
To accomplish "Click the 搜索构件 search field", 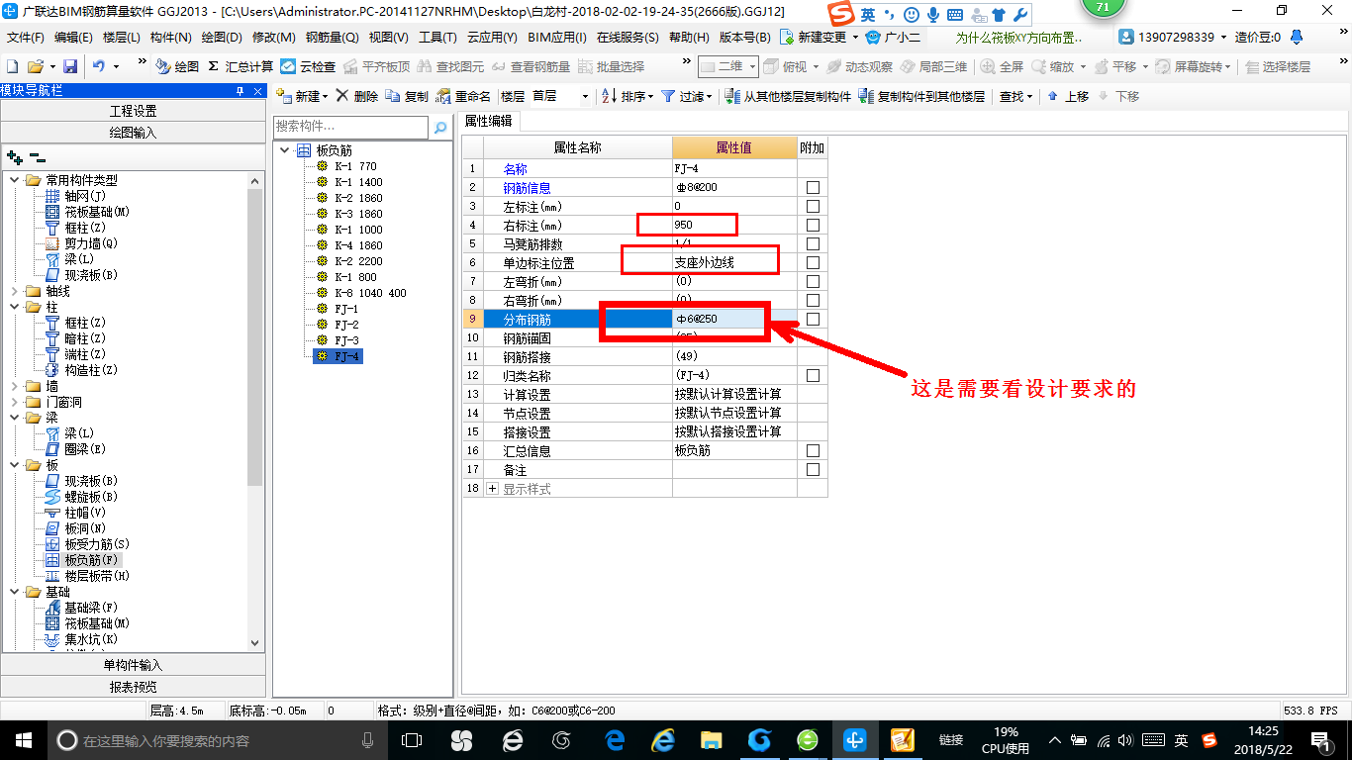I will point(350,127).
